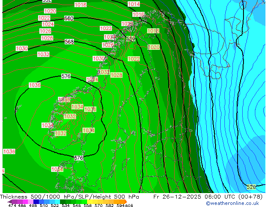The width and height of the screenshot is (268, 207).
Task: Click the "1016" isobar label
Action: 139,14
